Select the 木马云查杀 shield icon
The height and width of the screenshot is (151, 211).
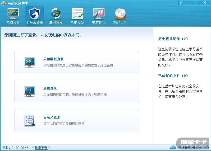35,13
